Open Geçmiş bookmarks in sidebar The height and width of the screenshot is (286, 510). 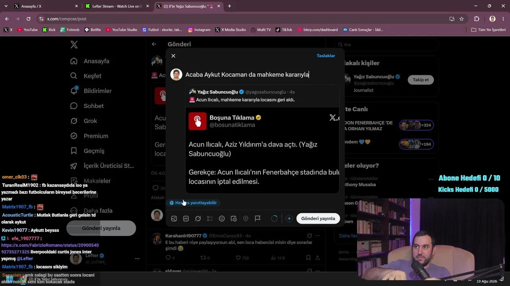pyautogui.click(x=88, y=151)
